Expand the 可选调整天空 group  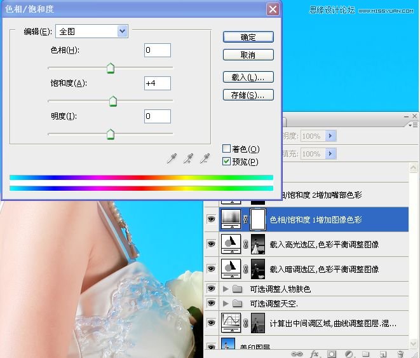pos(226,303)
